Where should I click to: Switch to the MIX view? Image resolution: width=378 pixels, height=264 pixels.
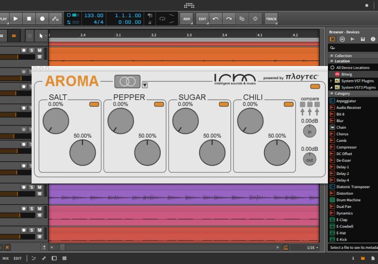6,258
